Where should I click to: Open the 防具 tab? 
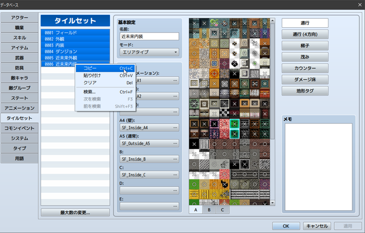pyautogui.click(x=19, y=68)
